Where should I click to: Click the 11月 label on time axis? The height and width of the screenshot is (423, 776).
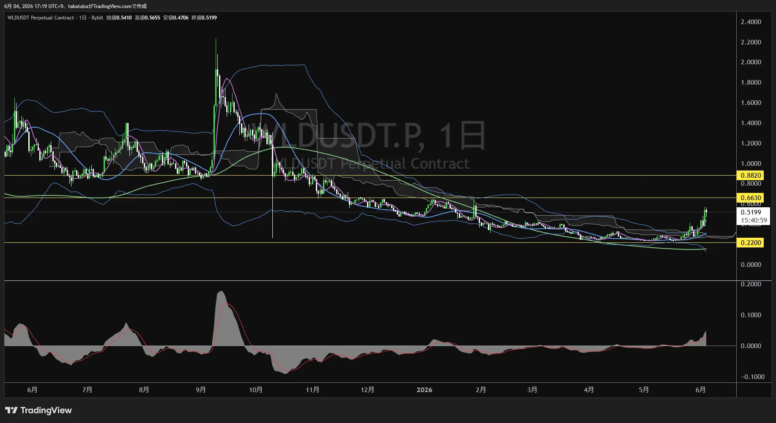point(313,390)
